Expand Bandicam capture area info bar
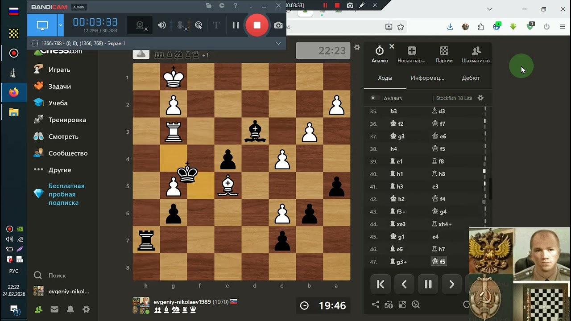 (x=278, y=43)
